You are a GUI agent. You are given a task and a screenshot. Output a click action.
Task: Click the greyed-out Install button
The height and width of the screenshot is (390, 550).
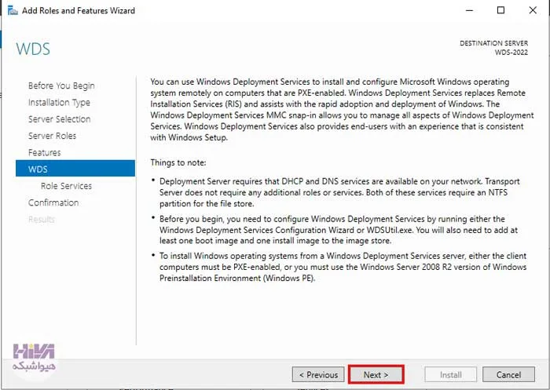click(x=451, y=374)
